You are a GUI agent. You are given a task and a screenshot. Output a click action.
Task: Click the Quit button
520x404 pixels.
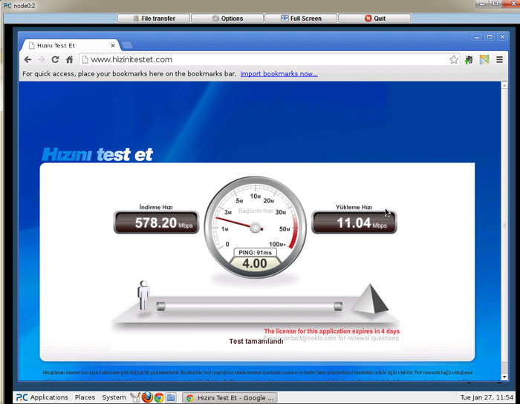pos(374,19)
